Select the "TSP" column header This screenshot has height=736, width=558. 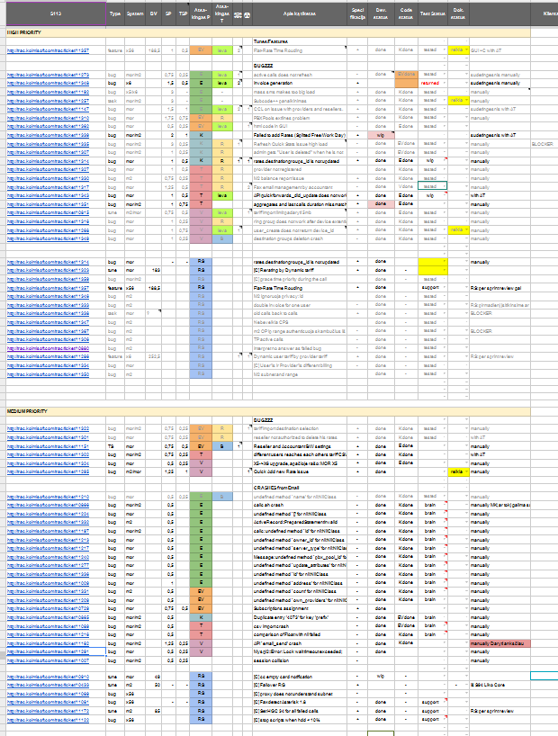pyautogui.click(x=183, y=14)
